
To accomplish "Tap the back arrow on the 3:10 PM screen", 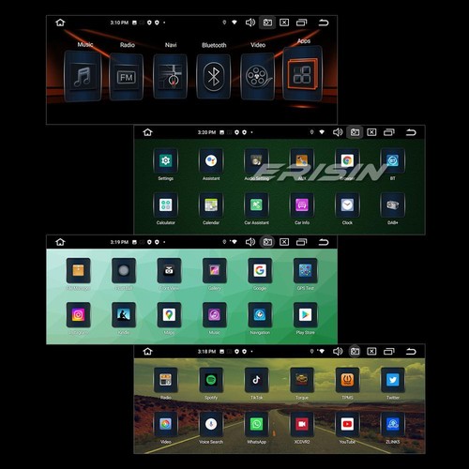I will point(324,23).
